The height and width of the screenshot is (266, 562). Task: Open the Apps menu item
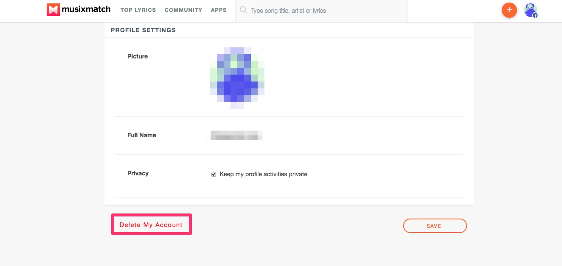[x=219, y=10]
